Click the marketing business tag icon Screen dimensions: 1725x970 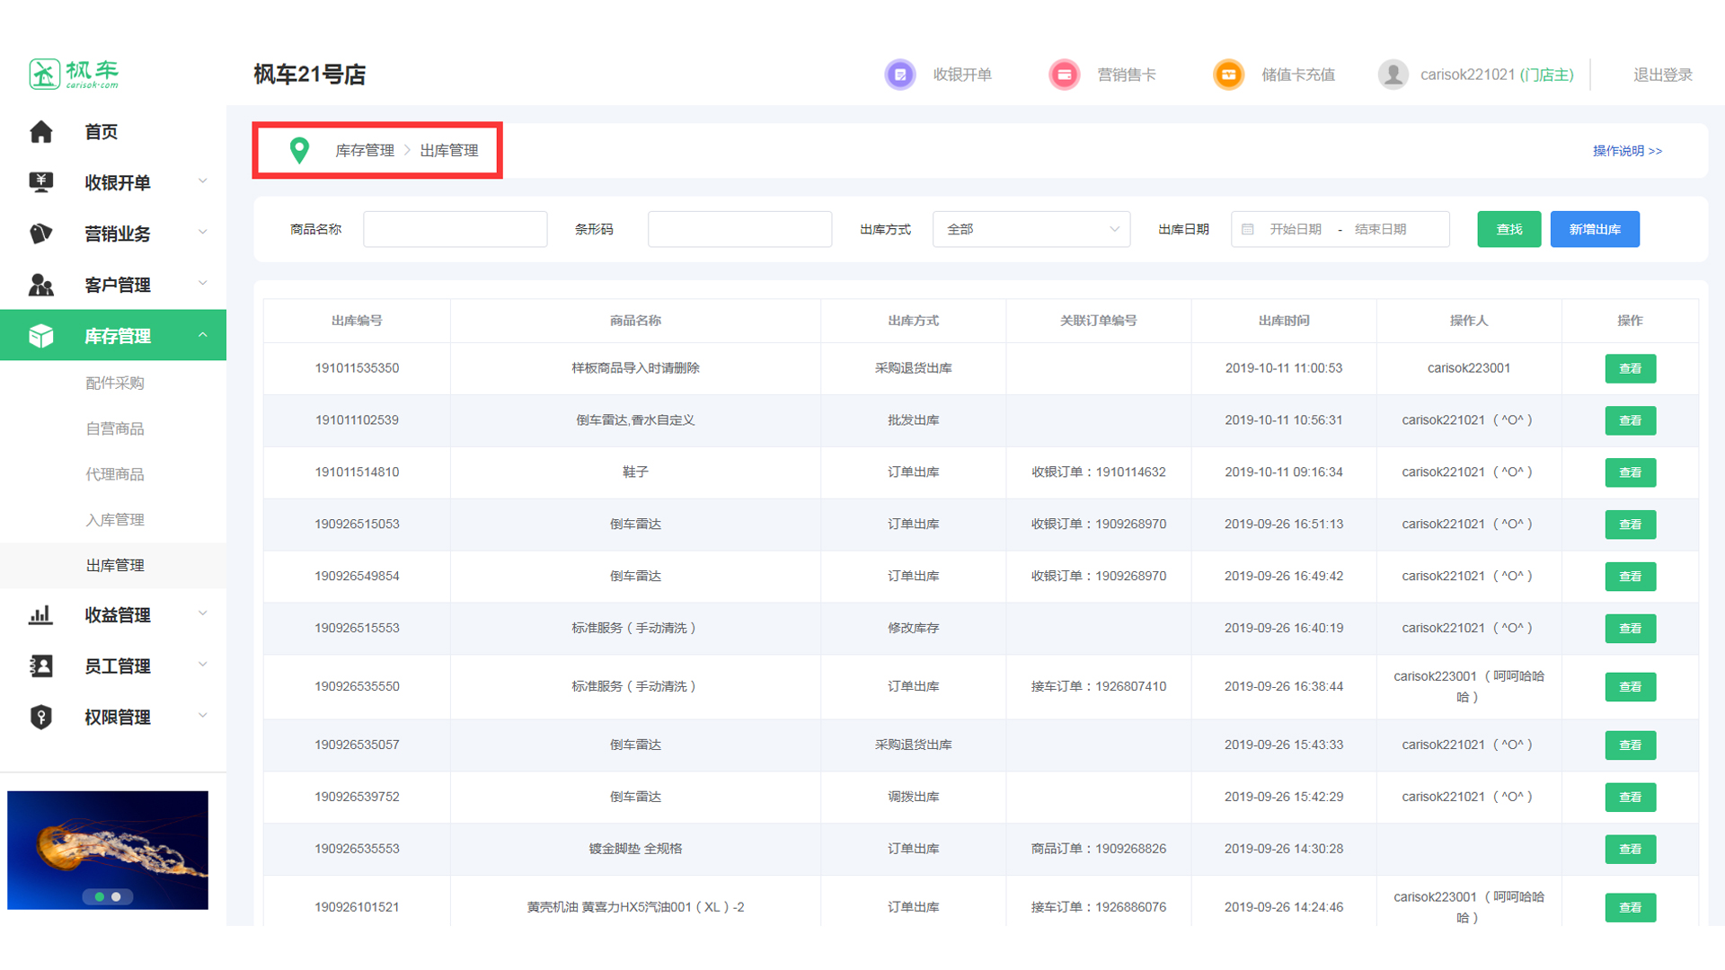coord(41,234)
